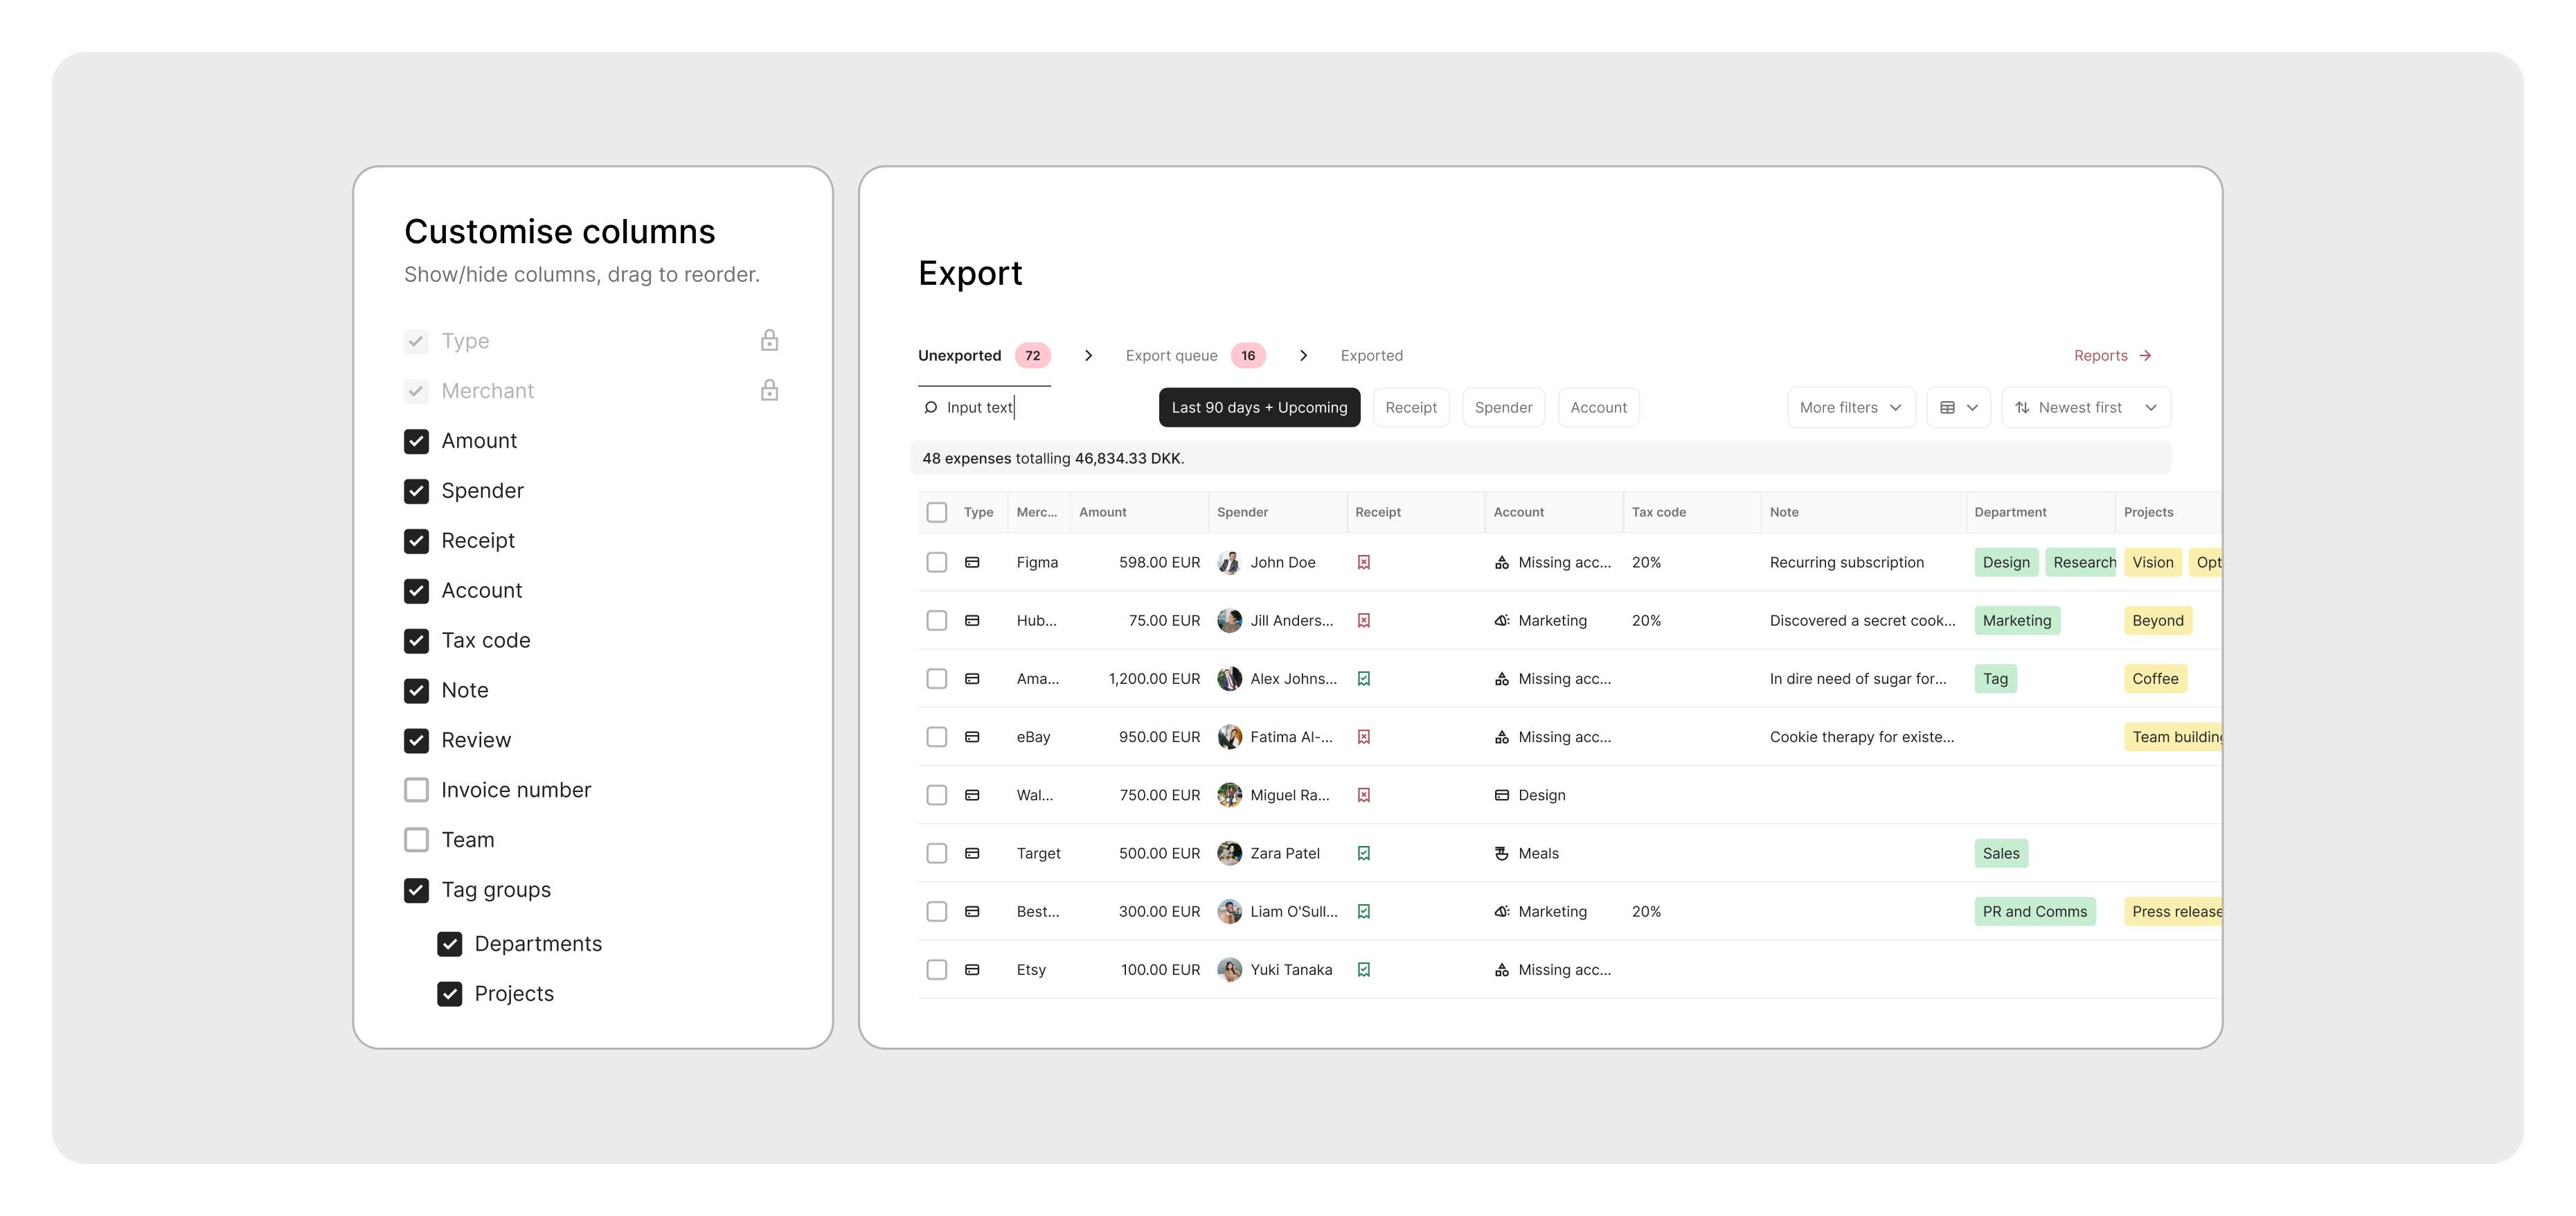The image size is (2576, 1216).
Task: Open the Exported tab
Action: coord(1371,355)
